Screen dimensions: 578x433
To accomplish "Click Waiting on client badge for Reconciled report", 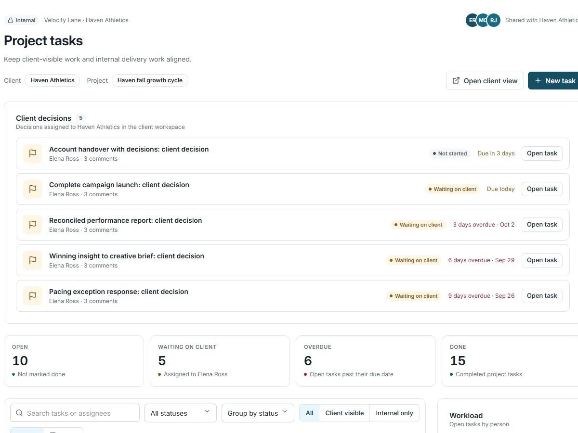I will coord(418,225).
